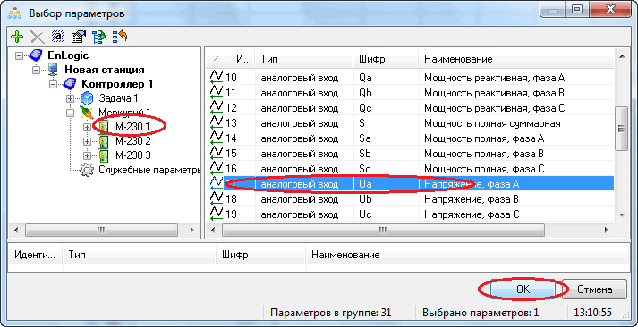Collapse the EnLogic root node
Screen dimensions: 638x327
point(19,56)
